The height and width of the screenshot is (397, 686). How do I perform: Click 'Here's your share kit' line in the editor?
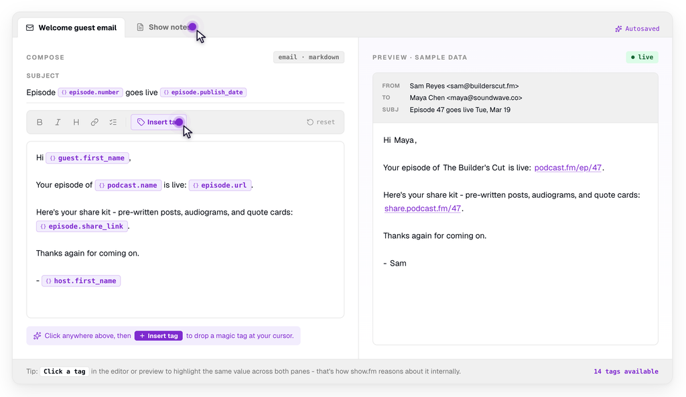coord(165,213)
